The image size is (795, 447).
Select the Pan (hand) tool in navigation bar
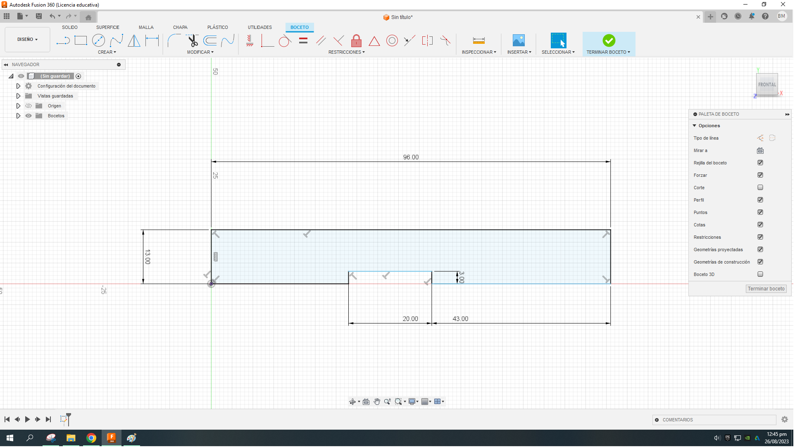[377, 401]
